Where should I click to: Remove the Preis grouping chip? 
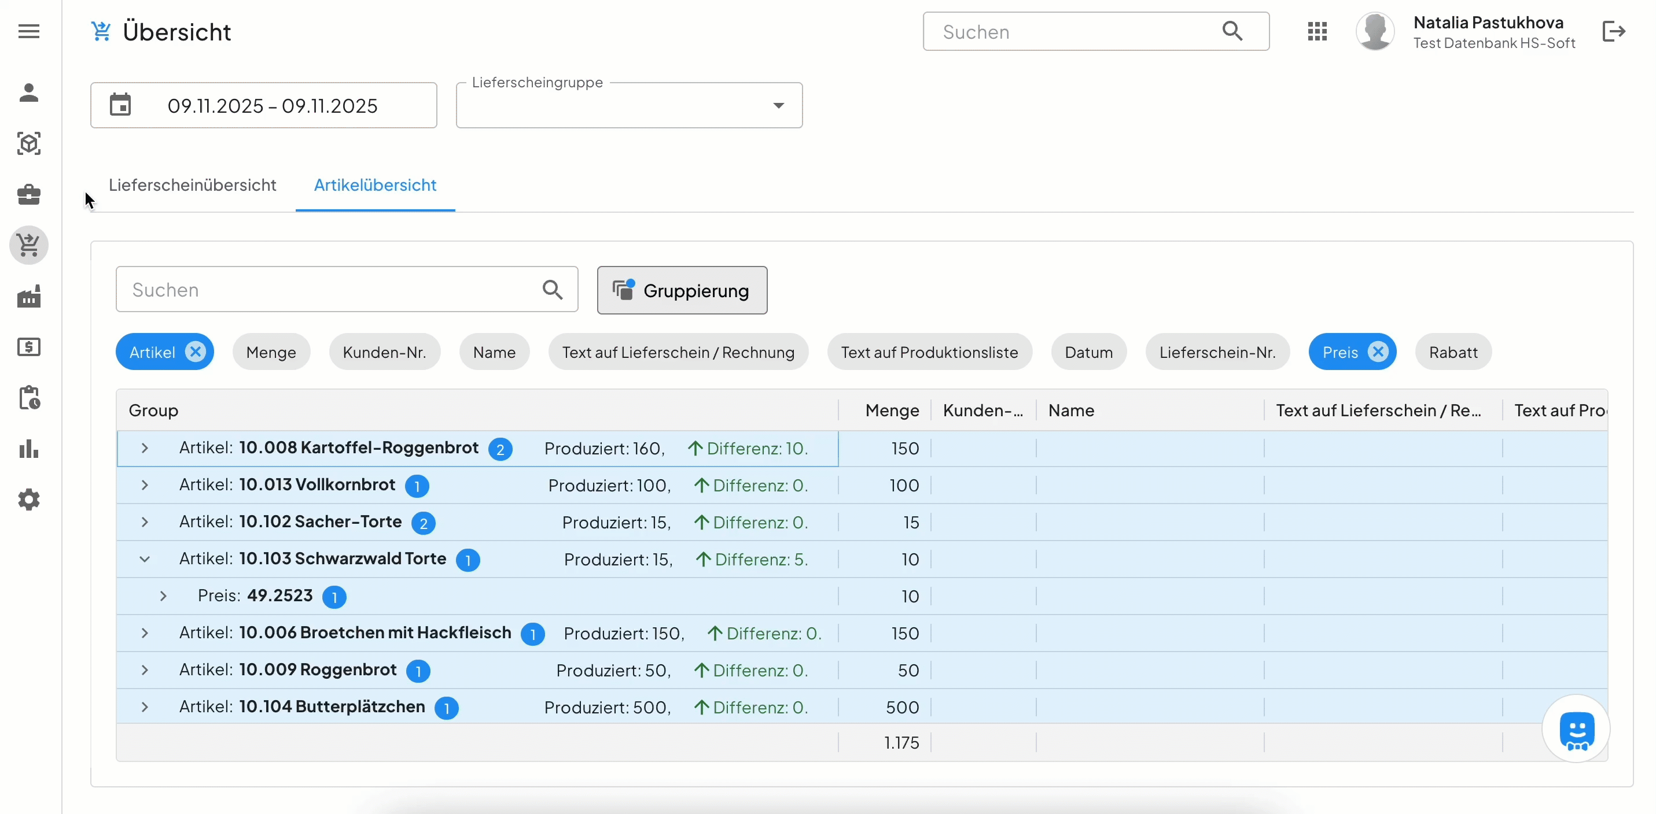1378,351
